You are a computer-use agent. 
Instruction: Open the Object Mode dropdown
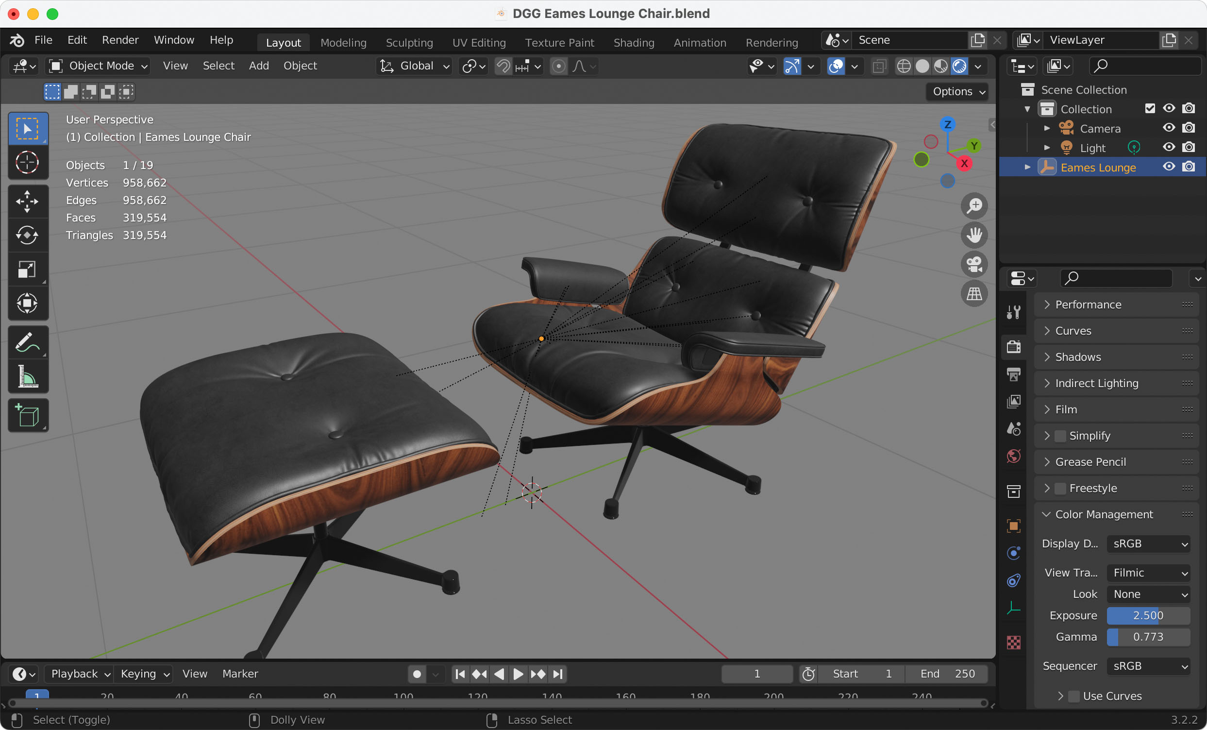(98, 66)
